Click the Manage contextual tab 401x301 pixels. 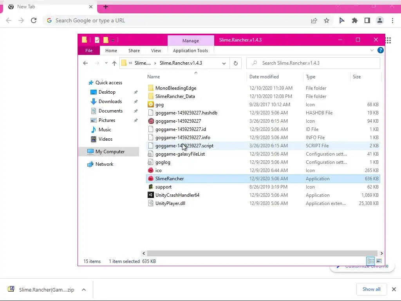coord(191,41)
